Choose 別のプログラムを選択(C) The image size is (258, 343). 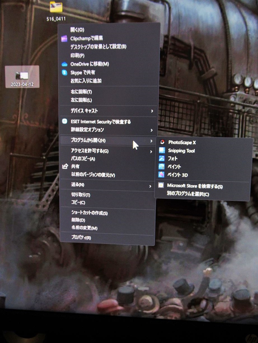point(188,194)
